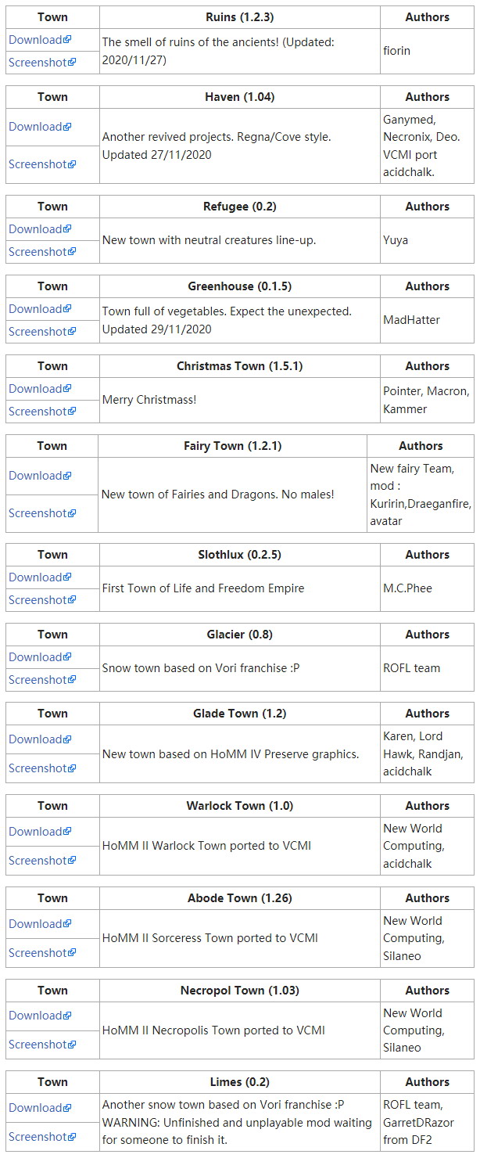Viewport: 480px width, 1158px height.
Task: Click external-link icon beside Warlock Town Download
Action: [67, 832]
